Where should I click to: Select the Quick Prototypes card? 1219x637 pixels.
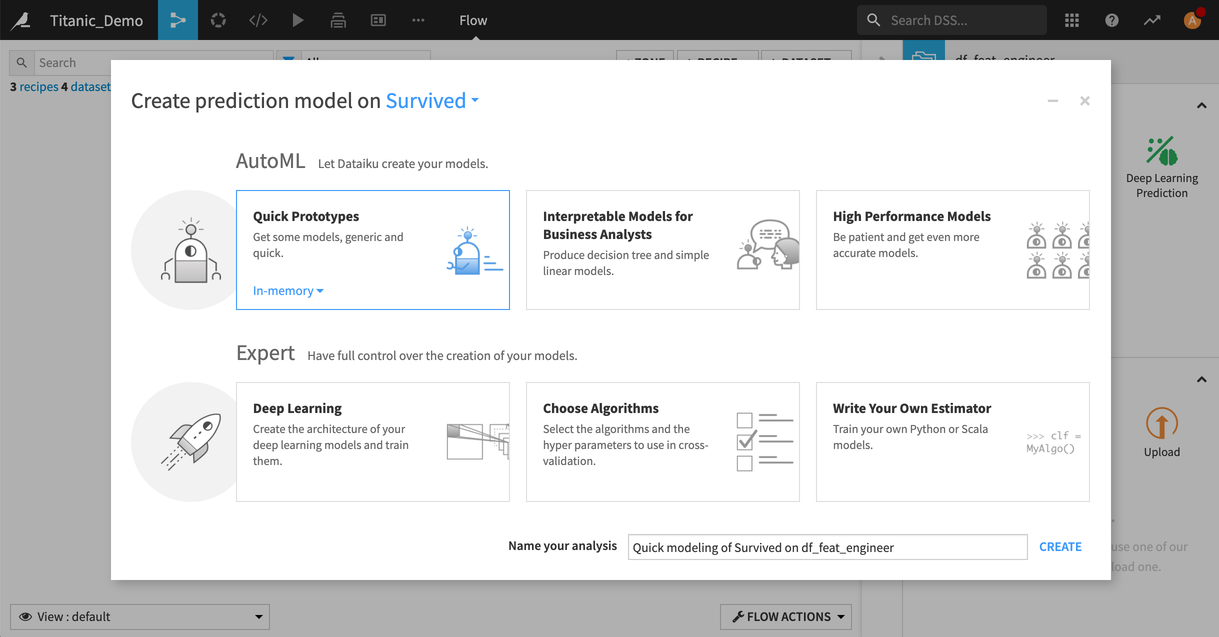pyautogui.click(x=372, y=249)
